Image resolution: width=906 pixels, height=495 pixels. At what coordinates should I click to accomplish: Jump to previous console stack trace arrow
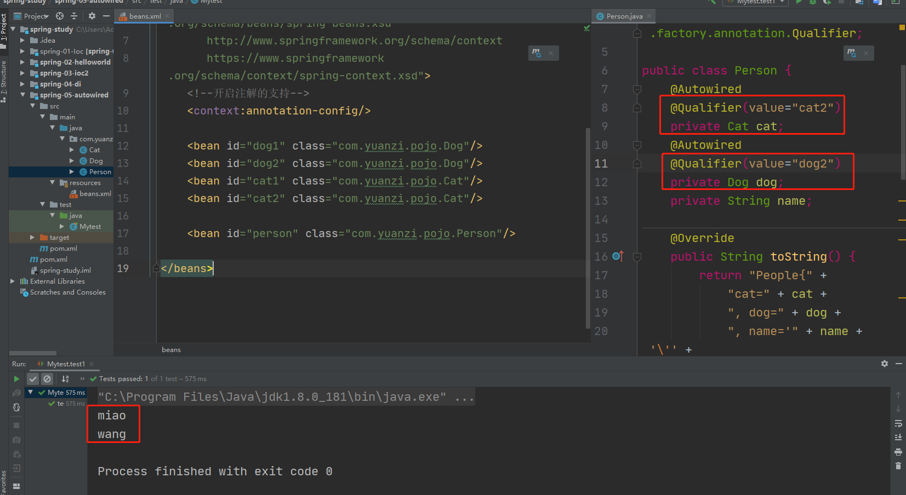point(898,395)
